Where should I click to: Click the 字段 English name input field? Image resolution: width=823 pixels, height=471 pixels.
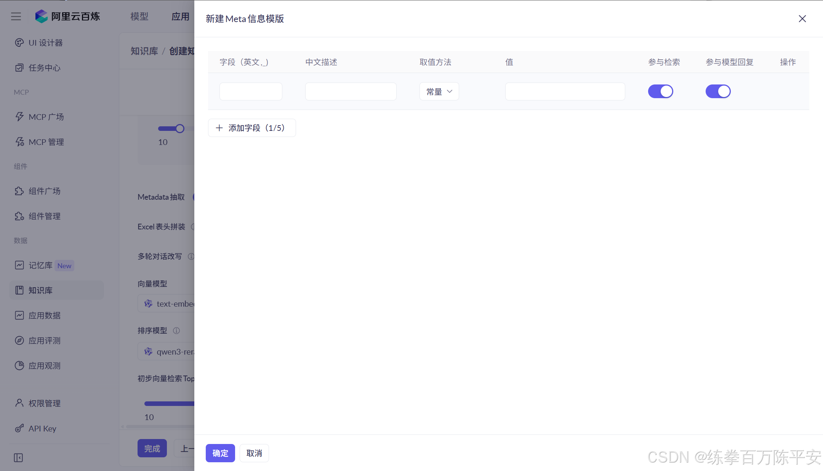251,91
